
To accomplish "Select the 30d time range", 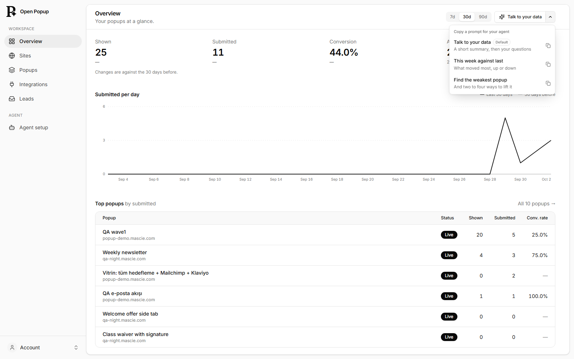I will (x=467, y=17).
